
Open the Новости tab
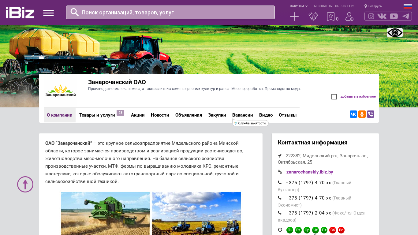point(160,115)
